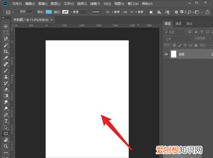
Task: Switch to the 路径 tab
Action: tap(189, 23)
